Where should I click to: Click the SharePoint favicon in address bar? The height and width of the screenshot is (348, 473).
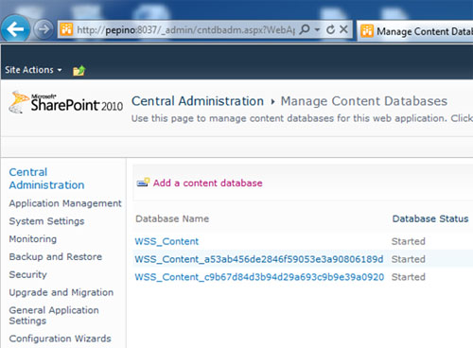[66, 29]
